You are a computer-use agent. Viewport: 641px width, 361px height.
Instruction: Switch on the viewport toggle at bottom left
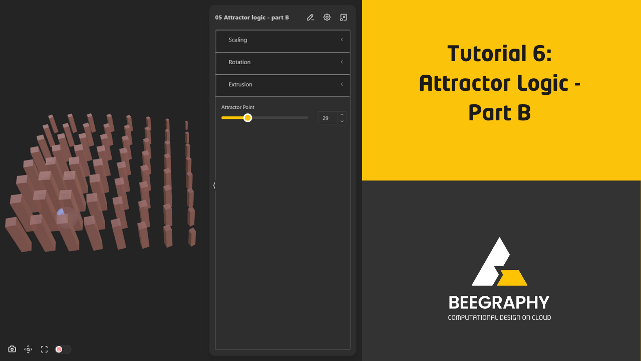[x=63, y=349]
